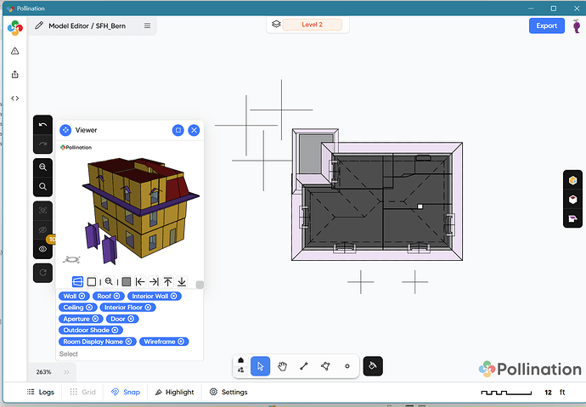Click the share upload icon in sidebar
Viewport: 586px width, 407px height.
(14, 75)
